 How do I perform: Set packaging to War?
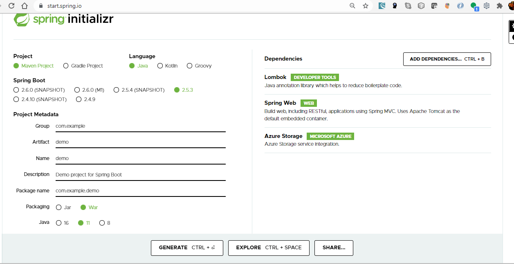[x=89, y=207]
